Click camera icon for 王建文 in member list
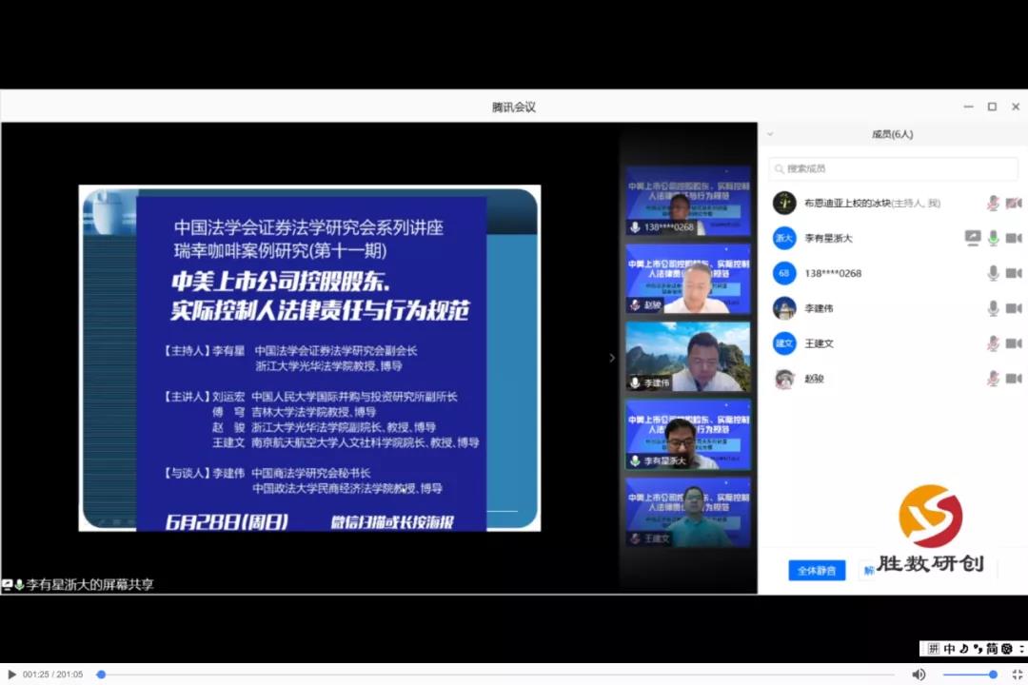Screen dimensions: 1028x685 (x=1014, y=343)
